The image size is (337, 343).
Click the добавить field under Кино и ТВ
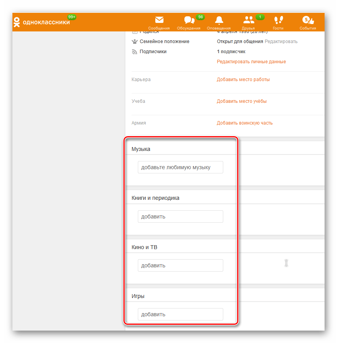point(181,265)
